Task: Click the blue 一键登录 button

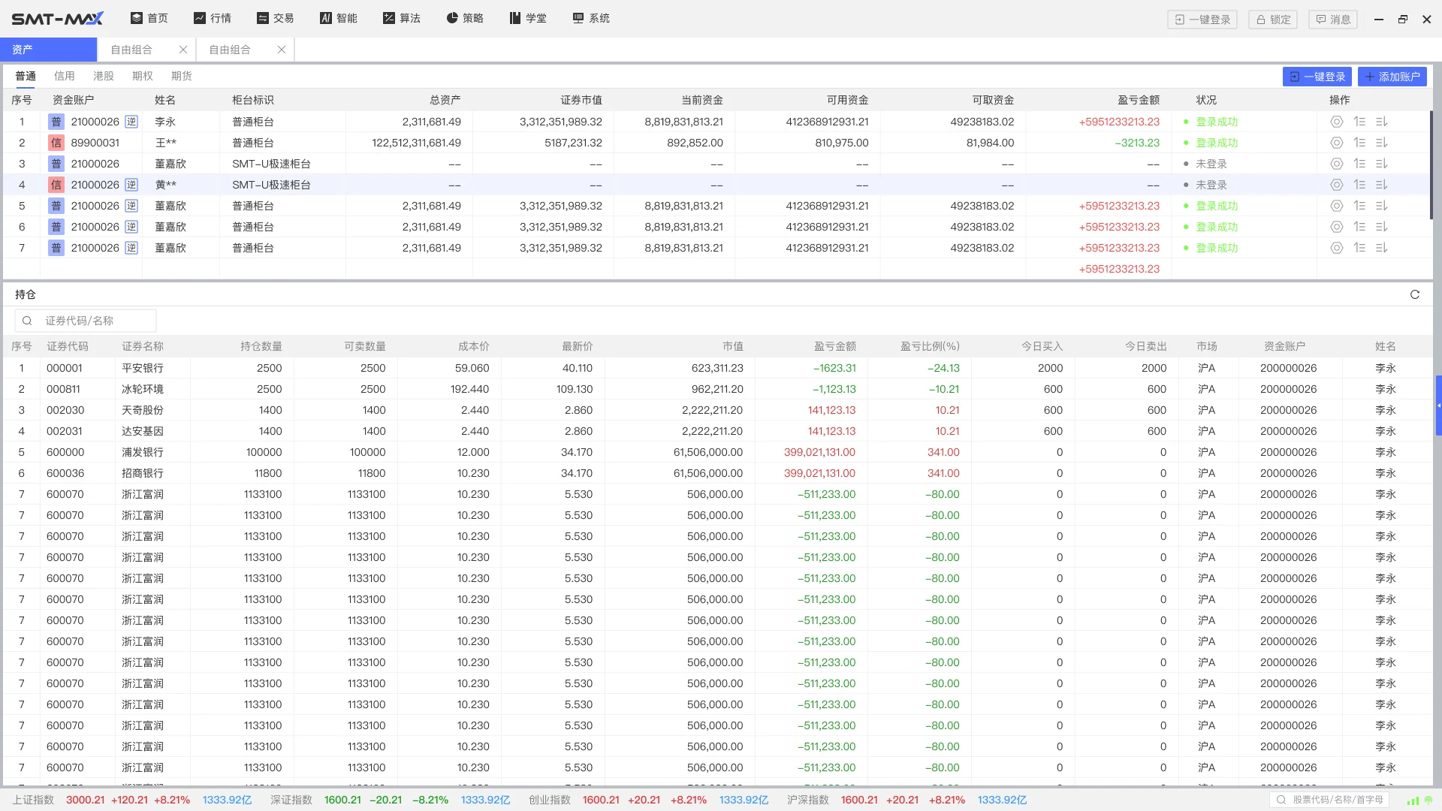Action: pos(1317,77)
